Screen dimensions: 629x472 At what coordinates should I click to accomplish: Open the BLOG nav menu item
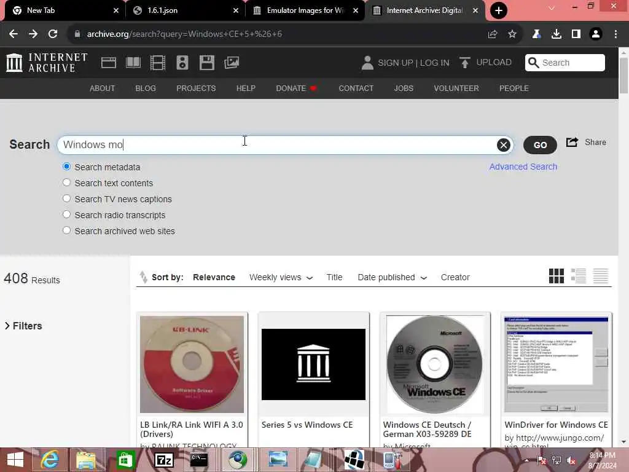146,88
